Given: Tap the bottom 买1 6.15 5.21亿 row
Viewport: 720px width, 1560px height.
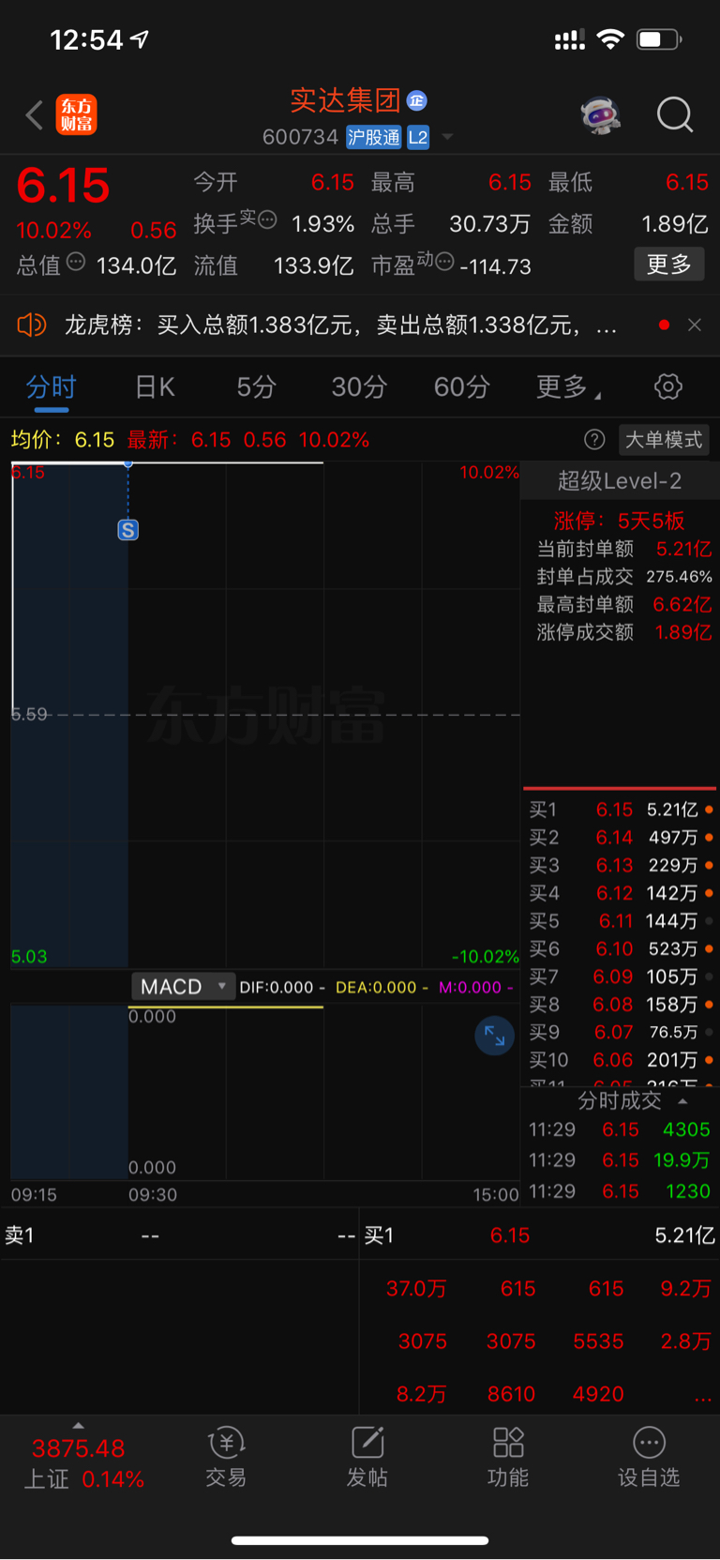Looking at the screenshot, I should pos(539,1235).
